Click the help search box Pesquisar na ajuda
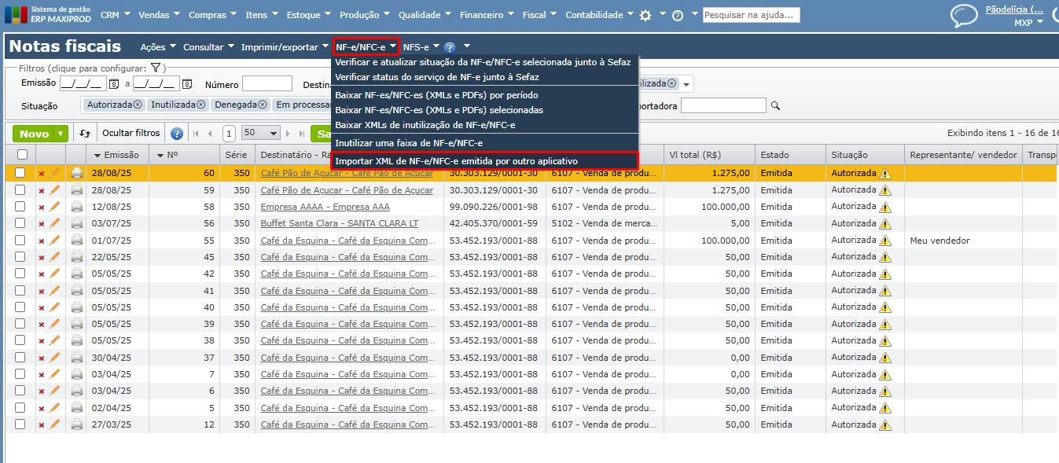 [x=751, y=15]
